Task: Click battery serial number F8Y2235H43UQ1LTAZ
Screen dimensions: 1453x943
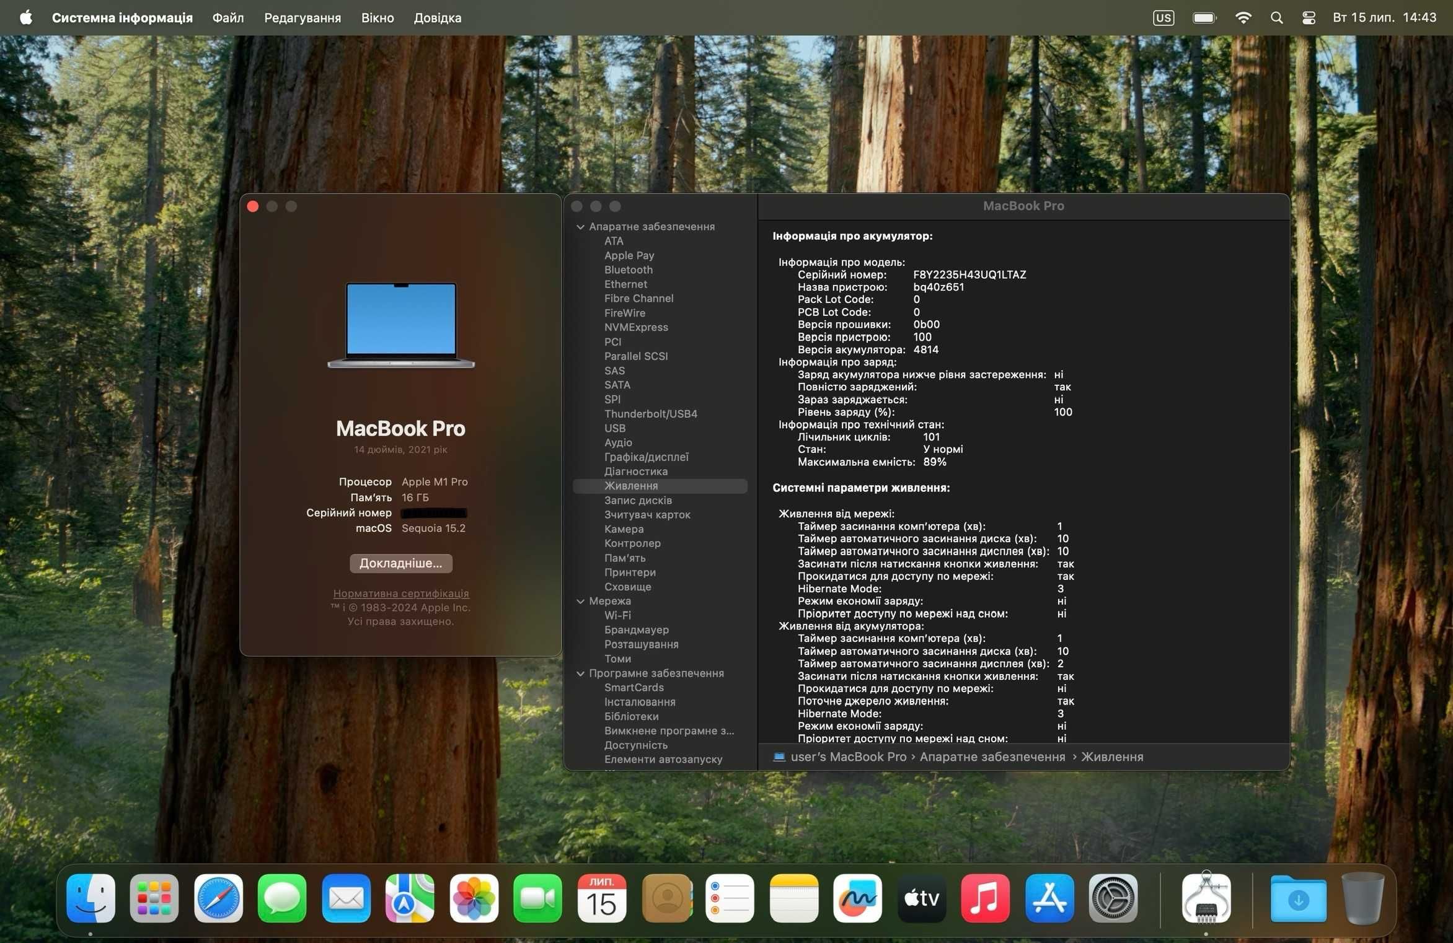Action: 969,274
